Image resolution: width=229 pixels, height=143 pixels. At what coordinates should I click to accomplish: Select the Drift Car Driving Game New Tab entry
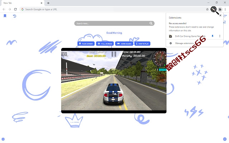point(190,36)
